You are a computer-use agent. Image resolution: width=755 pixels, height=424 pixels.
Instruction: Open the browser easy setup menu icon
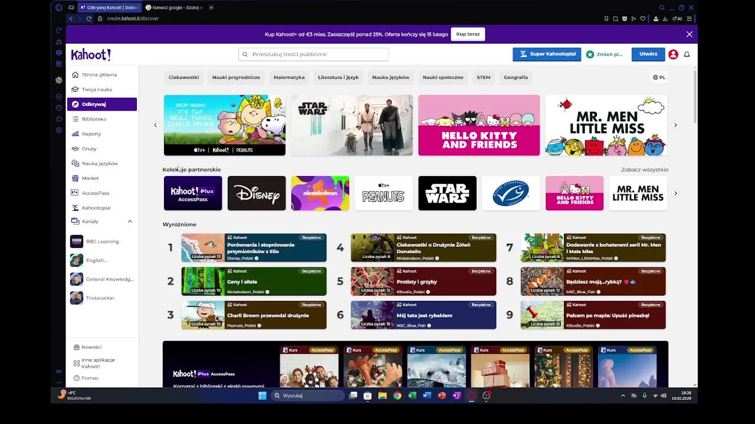pyautogui.click(x=690, y=18)
